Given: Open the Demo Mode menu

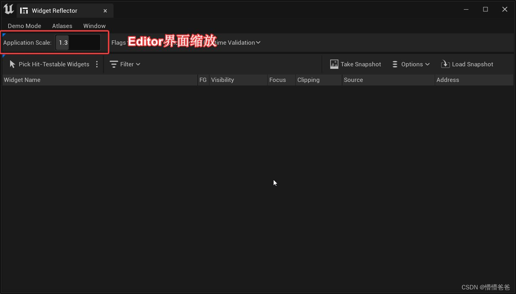Looking at the screenshot, I should pos(24,26).
